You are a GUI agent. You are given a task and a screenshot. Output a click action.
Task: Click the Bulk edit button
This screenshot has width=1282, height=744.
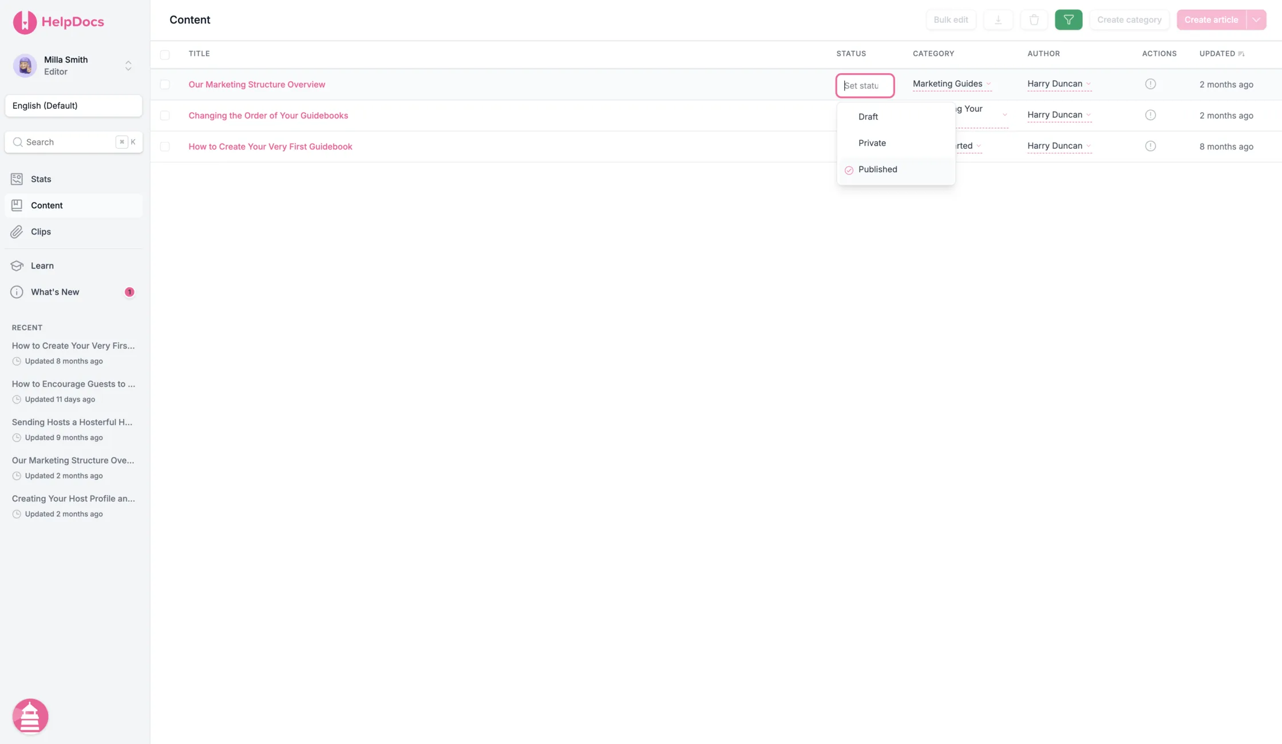(x=951, y=20)
